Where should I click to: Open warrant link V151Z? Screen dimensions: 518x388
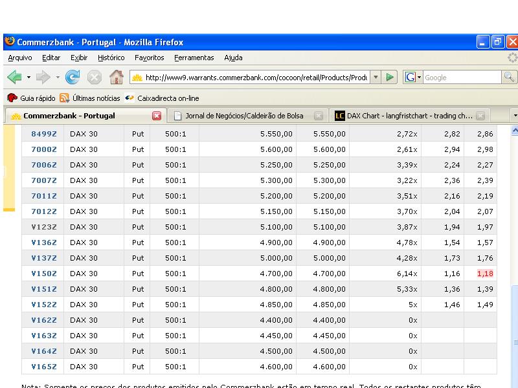pyautogui.click(x=44, y=289)
